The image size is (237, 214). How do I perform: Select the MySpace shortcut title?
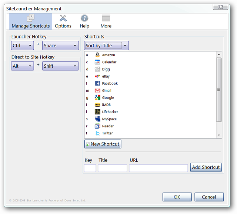tap(110, 119)
